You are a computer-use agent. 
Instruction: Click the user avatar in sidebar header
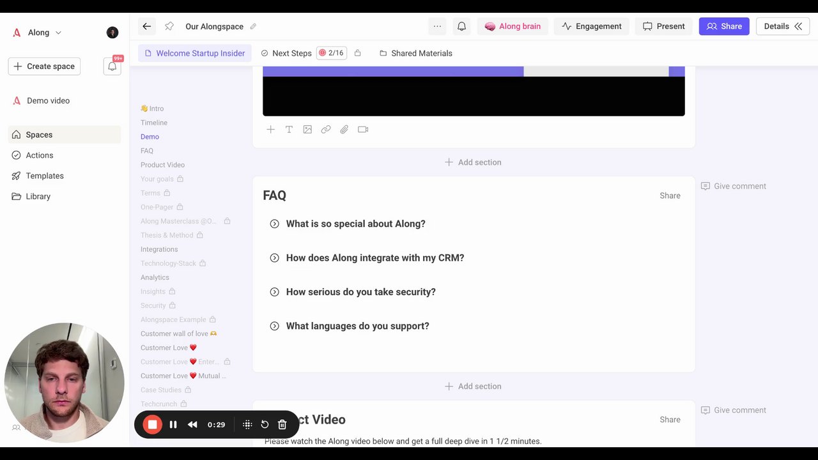(x=112, y=33)
